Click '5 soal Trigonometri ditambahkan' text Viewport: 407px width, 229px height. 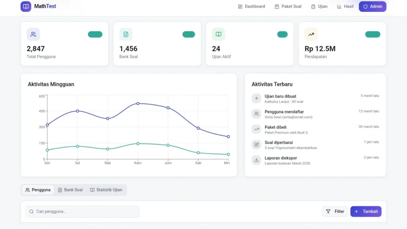click(x=291, y=148)
